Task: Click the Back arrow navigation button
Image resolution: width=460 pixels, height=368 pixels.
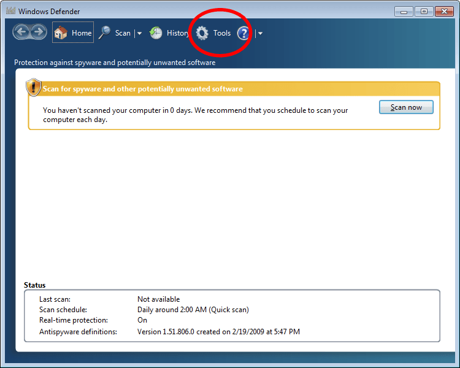Action: [x=21, y=32]
